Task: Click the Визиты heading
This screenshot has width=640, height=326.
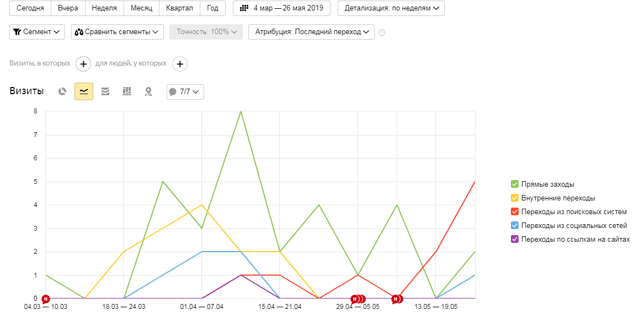Action: coord(26,91)
